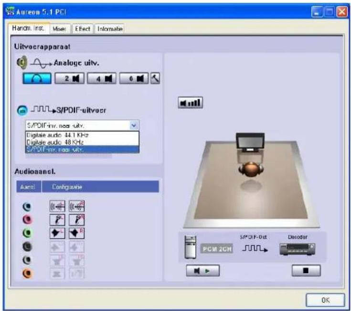
Task: Click the monitor in the room view
Action: coord(250,142)
